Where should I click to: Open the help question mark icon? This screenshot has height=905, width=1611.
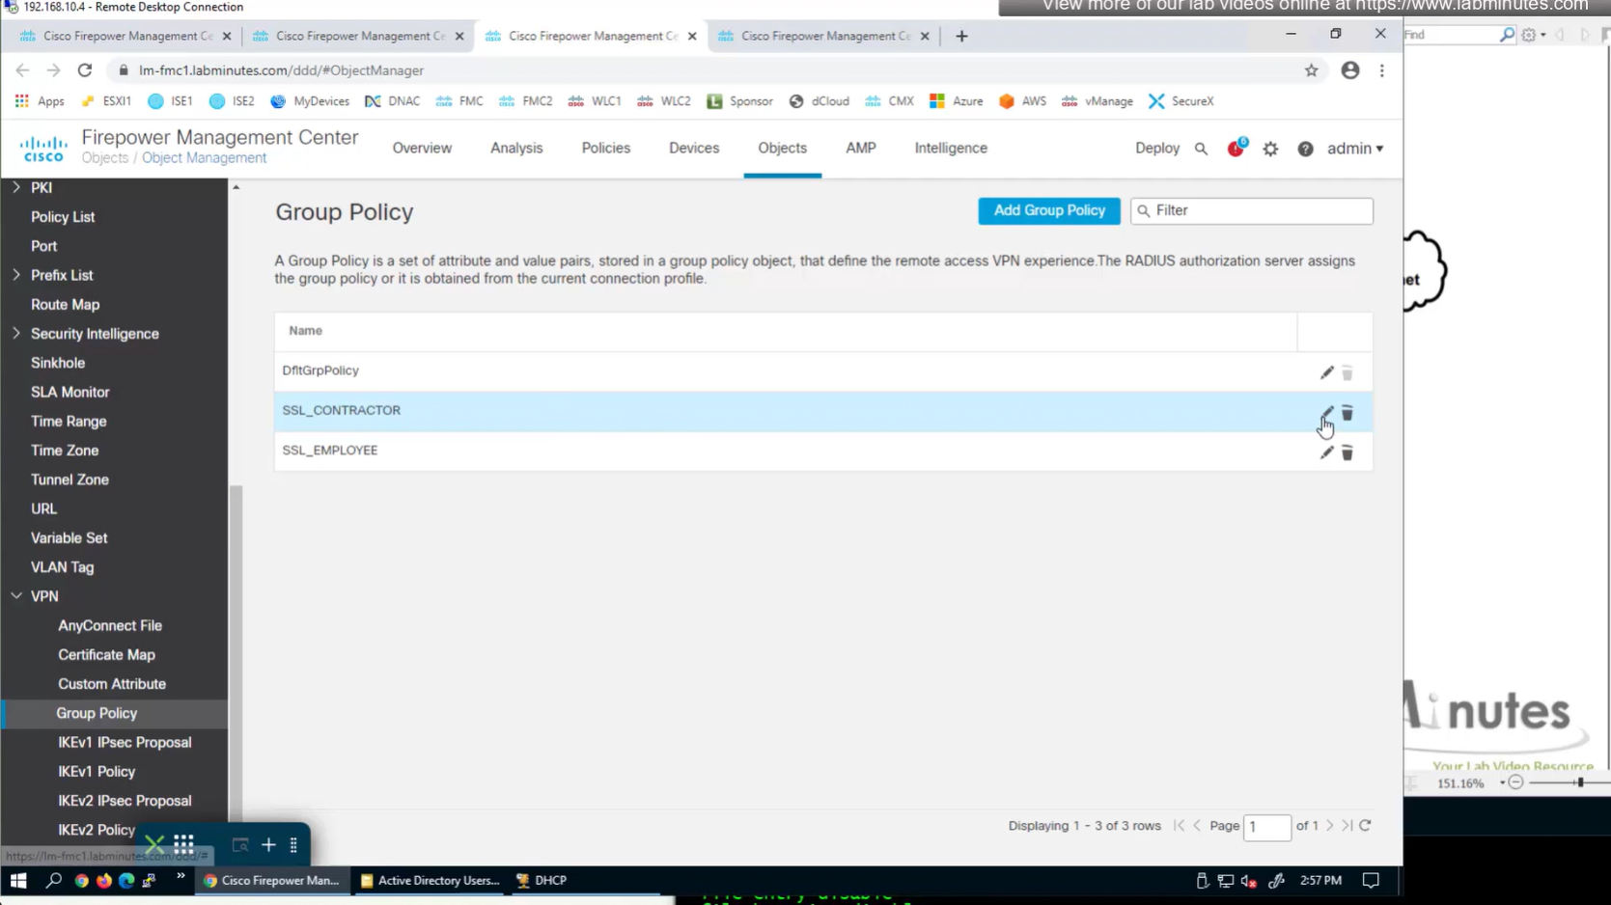pos(1305,149)
